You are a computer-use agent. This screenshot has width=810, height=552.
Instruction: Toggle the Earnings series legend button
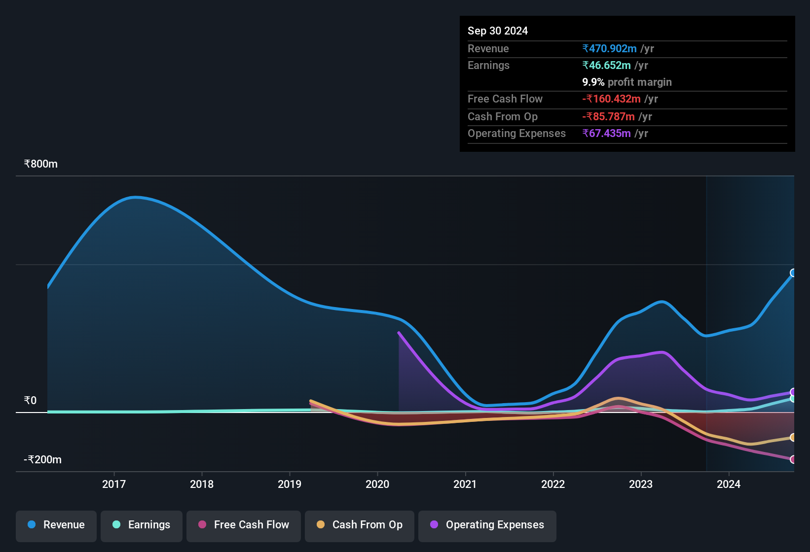point(142,526)
